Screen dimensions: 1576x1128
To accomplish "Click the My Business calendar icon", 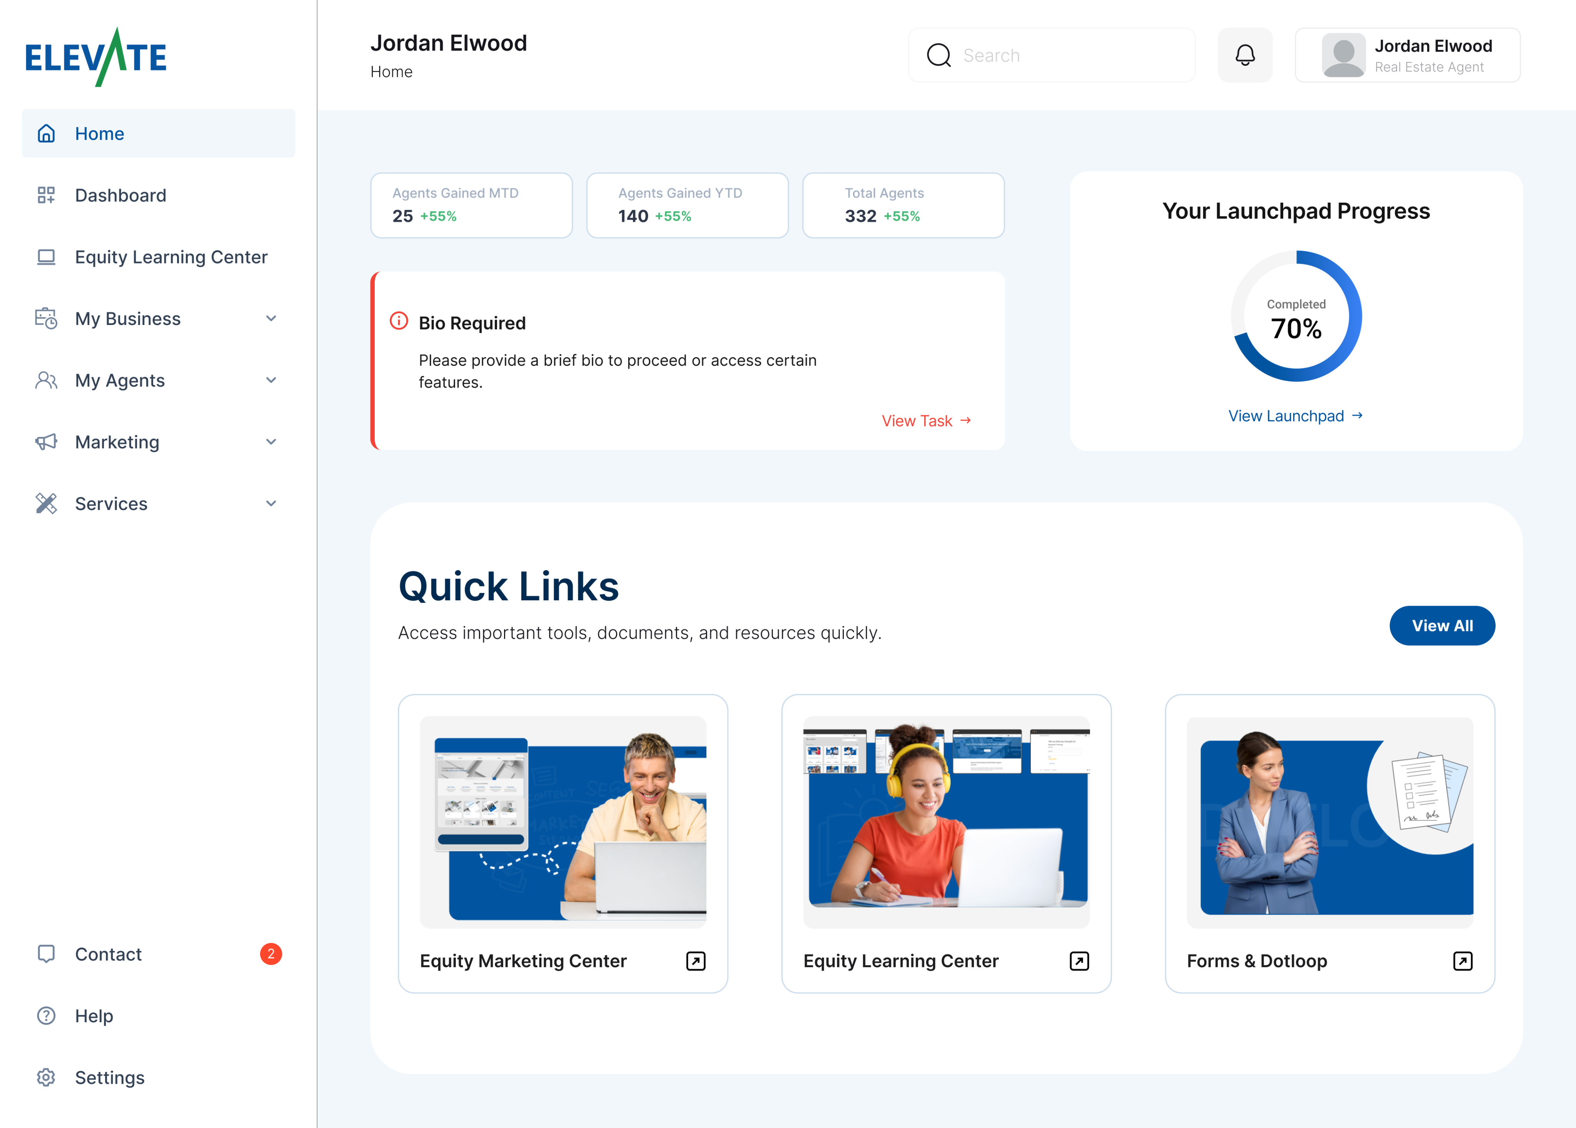I will click(47, 318).
